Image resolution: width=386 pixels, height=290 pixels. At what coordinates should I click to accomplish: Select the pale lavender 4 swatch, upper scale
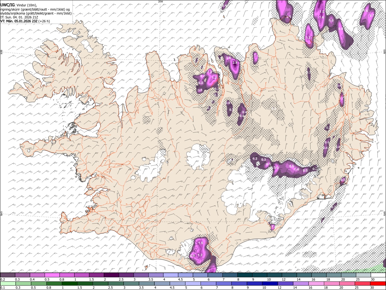170,275
